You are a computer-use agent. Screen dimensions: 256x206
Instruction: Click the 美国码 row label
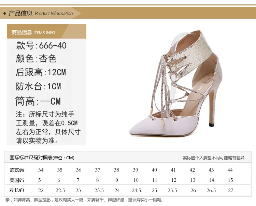pos(17,180)
